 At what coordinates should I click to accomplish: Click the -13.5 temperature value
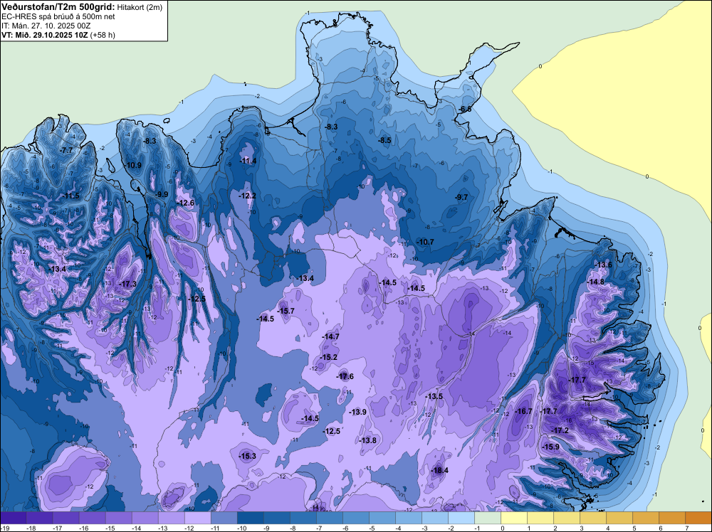[x=434, y=396]
